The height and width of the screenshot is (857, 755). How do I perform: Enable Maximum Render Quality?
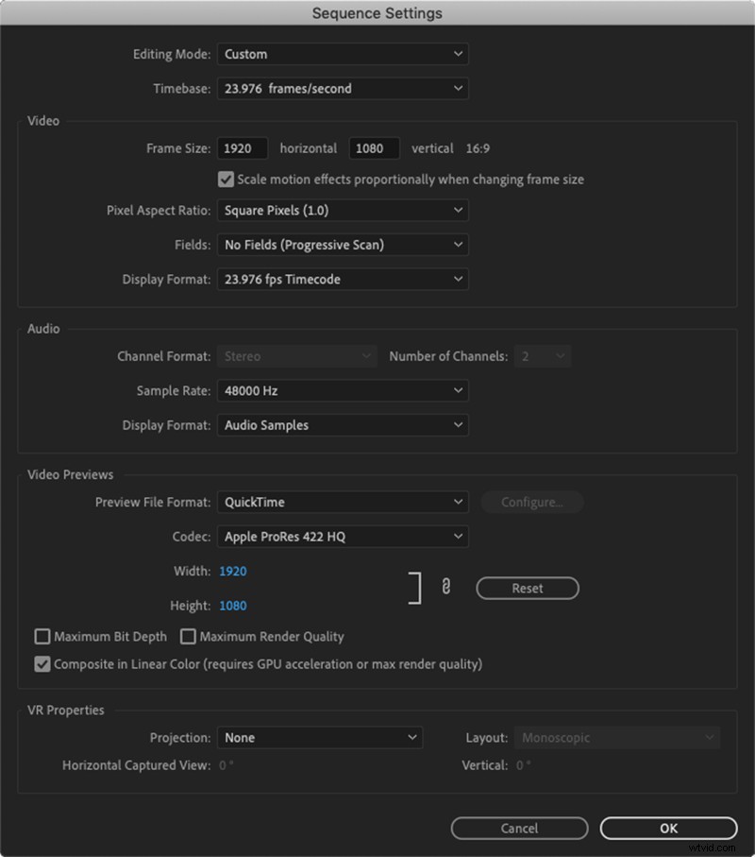pyautogui.click(x=187, y=636)
